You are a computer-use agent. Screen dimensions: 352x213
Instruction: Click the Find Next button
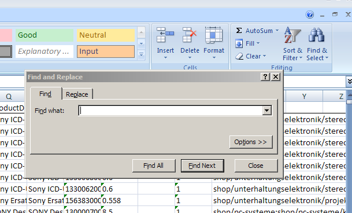pyautogui.click(x=202, y=166)
